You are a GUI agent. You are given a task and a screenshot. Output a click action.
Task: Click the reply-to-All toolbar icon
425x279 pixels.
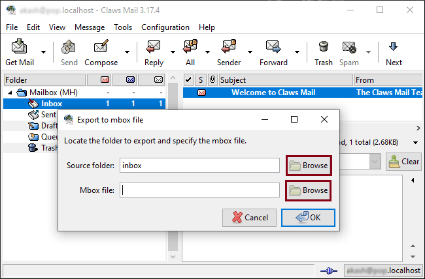(190, 53)
